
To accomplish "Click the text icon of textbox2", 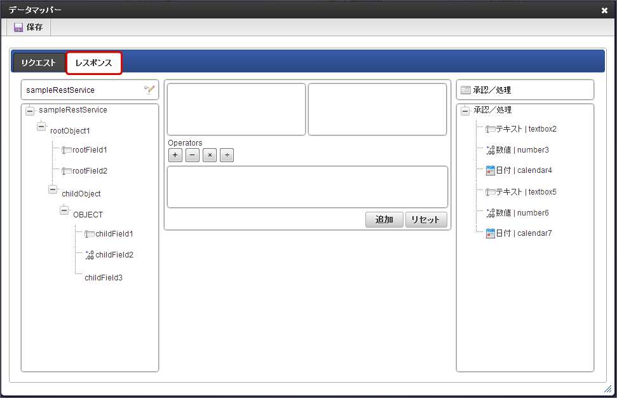I will pyautogui.click(x=491, y=129).
